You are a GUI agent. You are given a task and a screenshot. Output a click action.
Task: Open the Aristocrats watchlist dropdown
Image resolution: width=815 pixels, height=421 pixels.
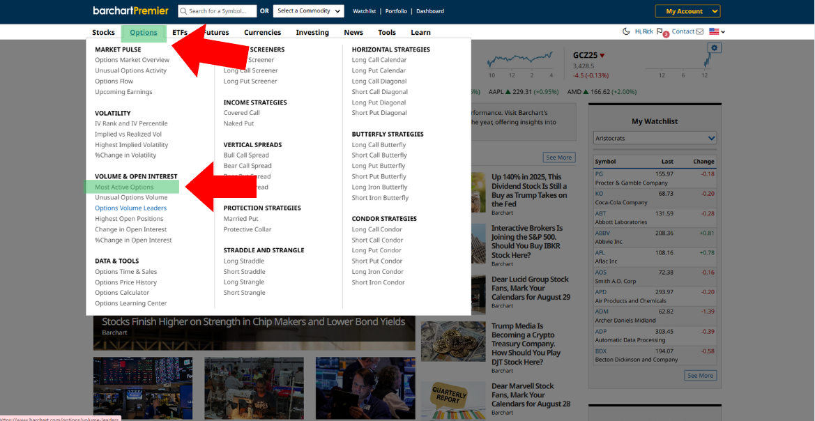[655, 138]
